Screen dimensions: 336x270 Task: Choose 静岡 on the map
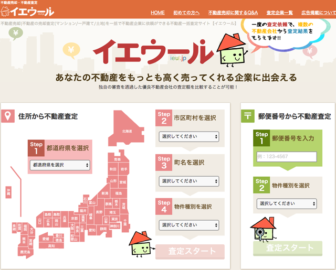point(103,229)
